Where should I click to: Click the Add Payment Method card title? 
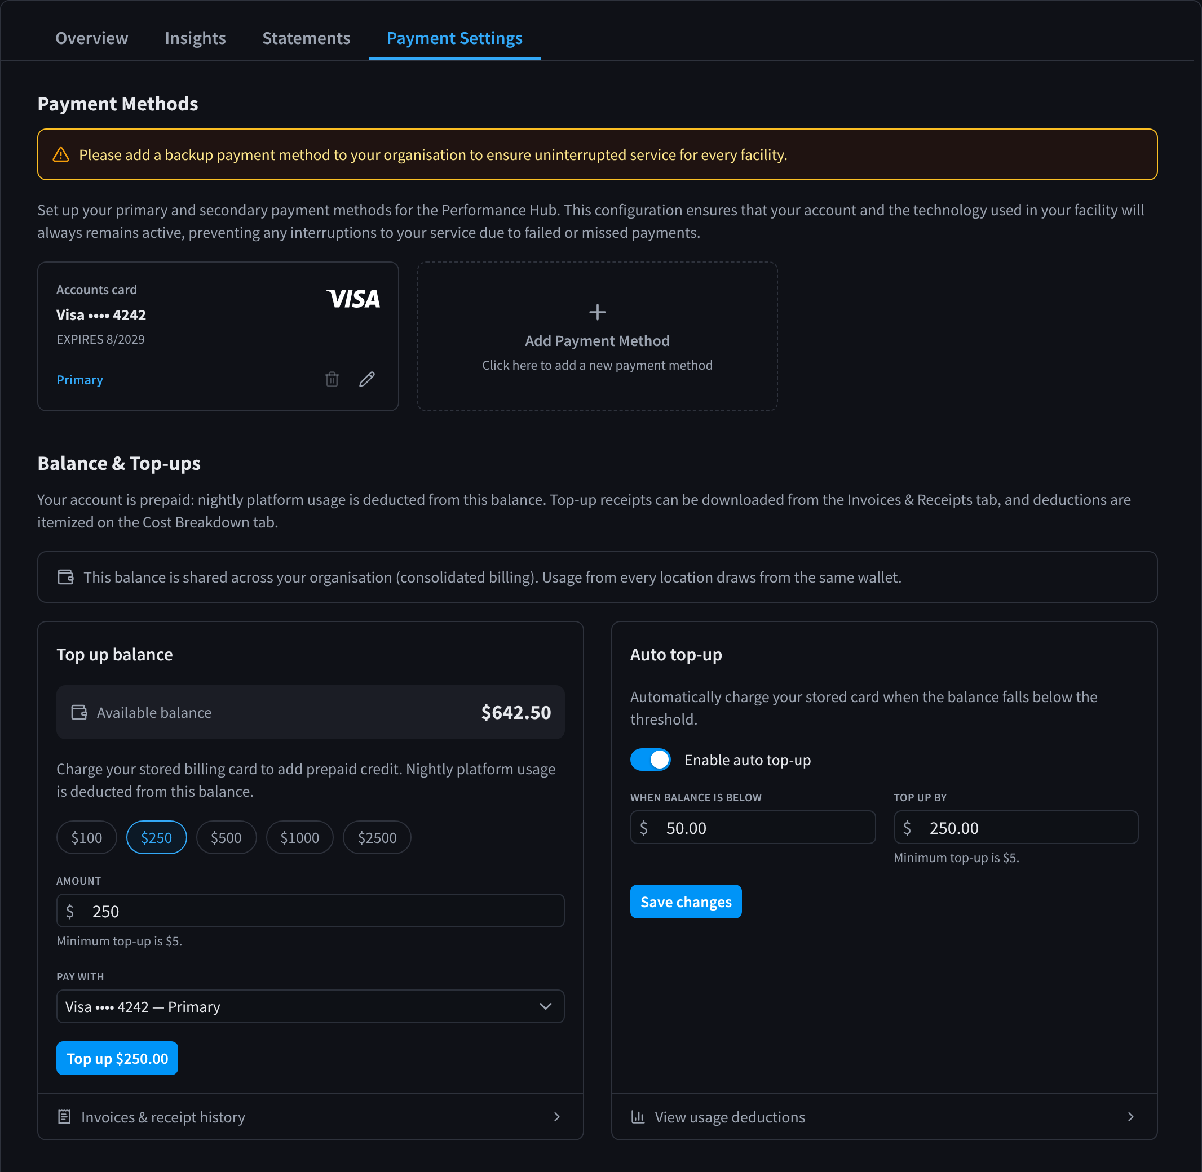596,340
